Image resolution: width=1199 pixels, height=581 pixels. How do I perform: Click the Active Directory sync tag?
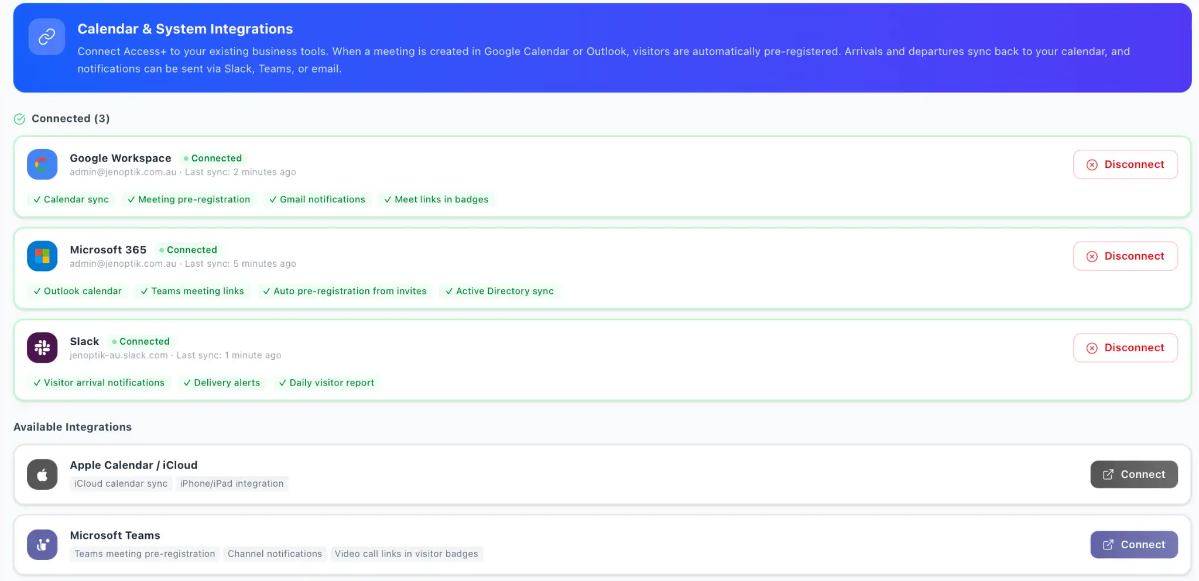pos(499,291)
